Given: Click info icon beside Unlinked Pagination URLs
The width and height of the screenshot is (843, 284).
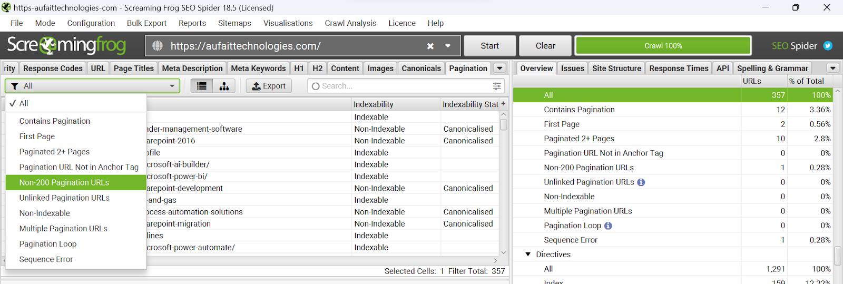Looking at the screenshot, I should pos(641,182).
